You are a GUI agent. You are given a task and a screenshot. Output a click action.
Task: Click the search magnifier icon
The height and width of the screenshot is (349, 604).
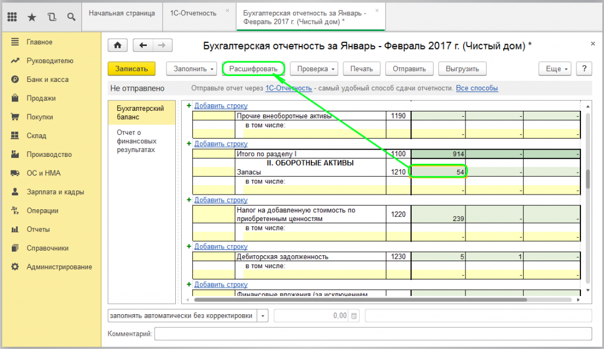(71, 17)
